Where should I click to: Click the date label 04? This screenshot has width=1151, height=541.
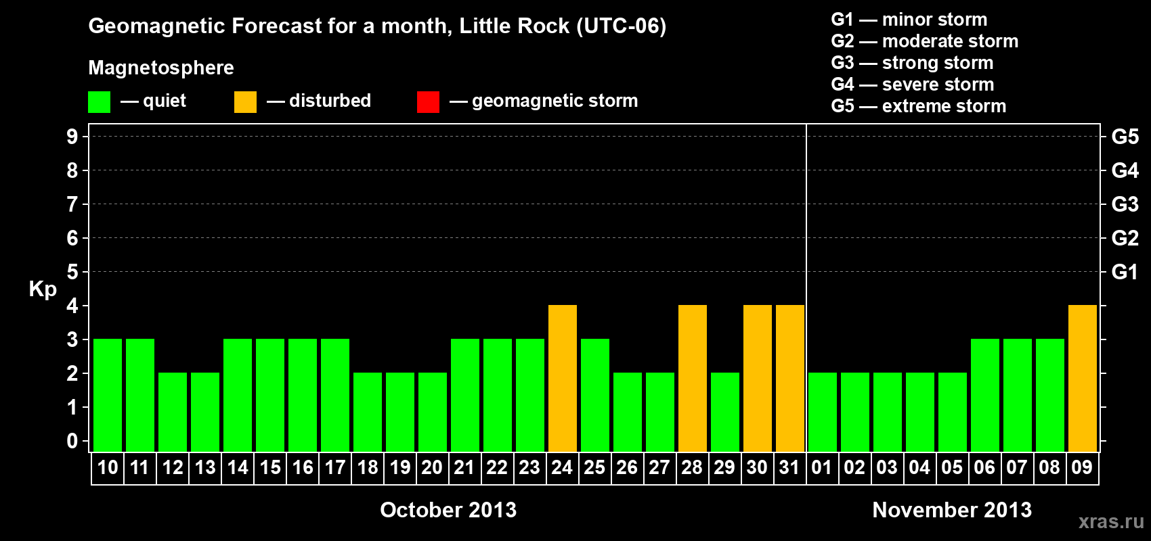pos(919,467)
